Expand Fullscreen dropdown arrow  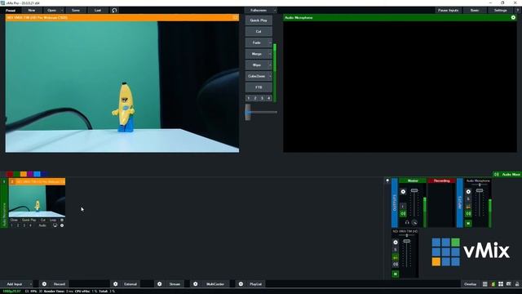pos(275,11)
